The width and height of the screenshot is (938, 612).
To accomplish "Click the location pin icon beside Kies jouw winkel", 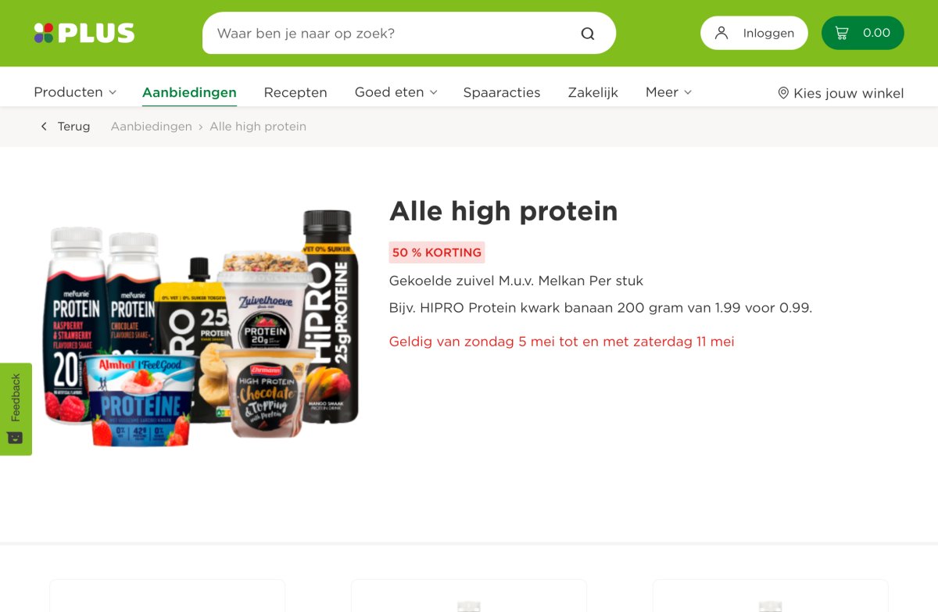I will [783, 93].
